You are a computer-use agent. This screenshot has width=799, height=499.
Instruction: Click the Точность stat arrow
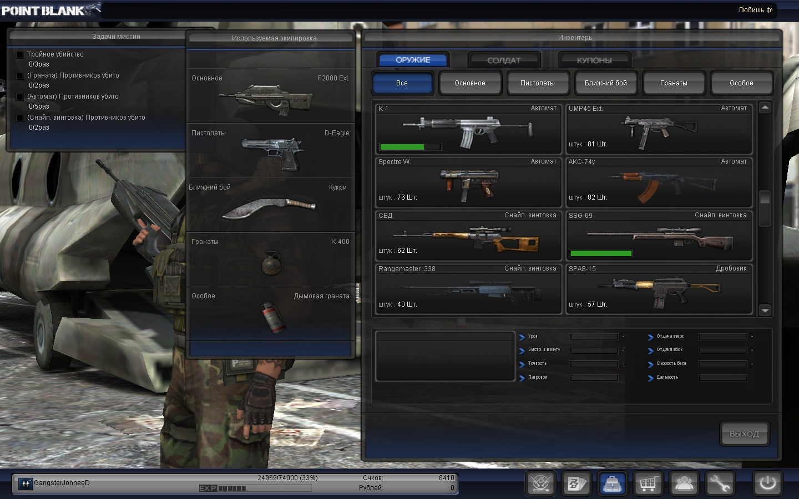pyautogui.click(x=522, y=364)
